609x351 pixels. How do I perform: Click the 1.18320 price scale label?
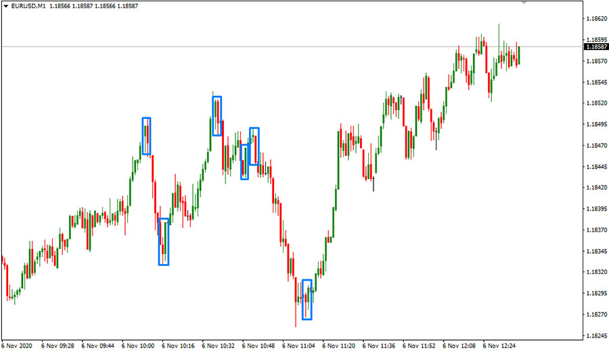coord(596,272)
